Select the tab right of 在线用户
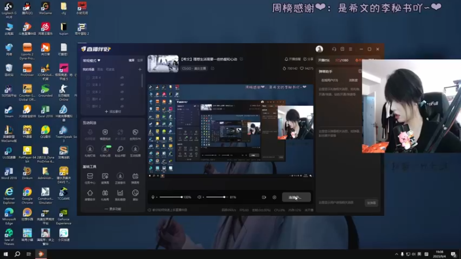The width and height of the screenshot is (461, 259). (353, 80)
